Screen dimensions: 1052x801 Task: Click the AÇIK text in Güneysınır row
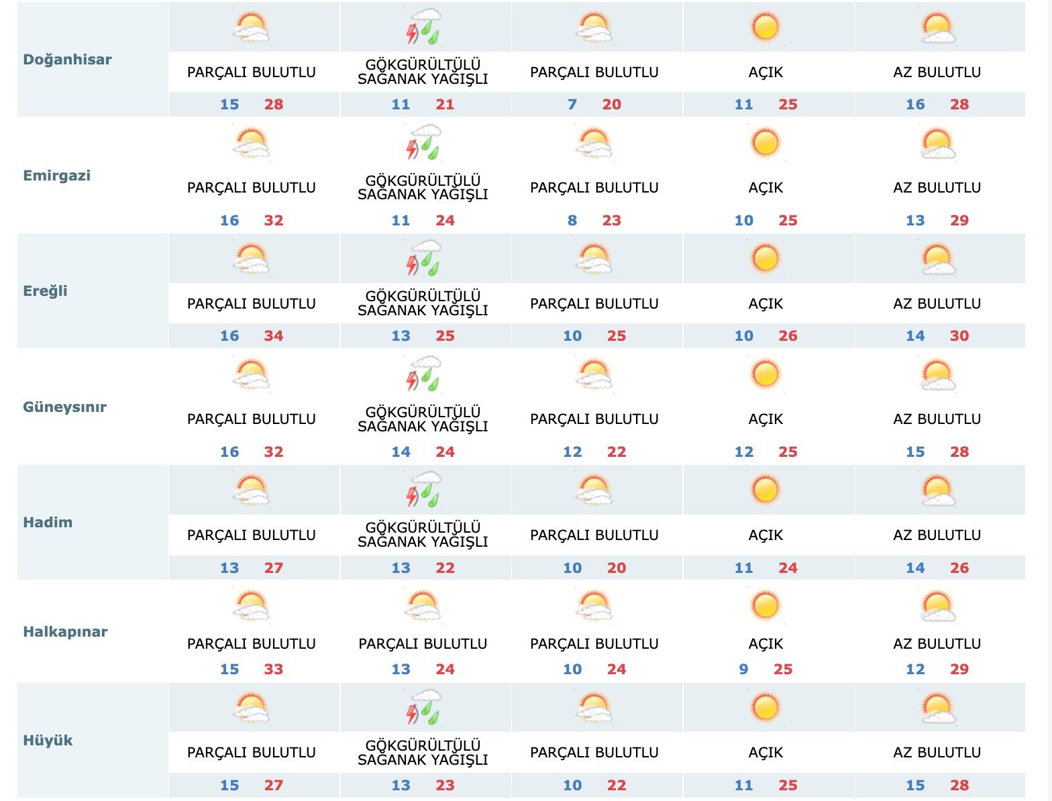(x=765, y=419)
